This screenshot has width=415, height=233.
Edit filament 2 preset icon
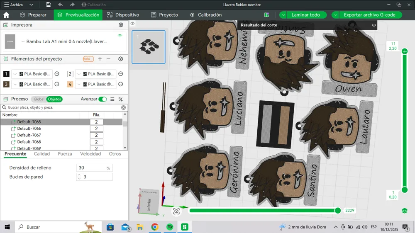121,74
